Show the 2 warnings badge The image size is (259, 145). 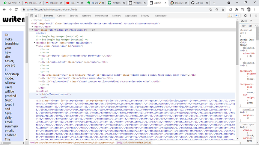coord(230,15)
